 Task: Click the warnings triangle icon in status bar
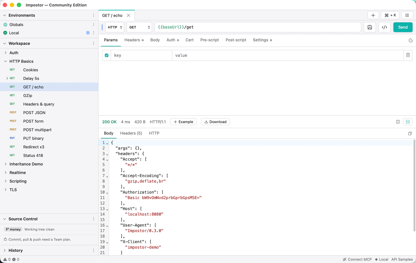5,259
